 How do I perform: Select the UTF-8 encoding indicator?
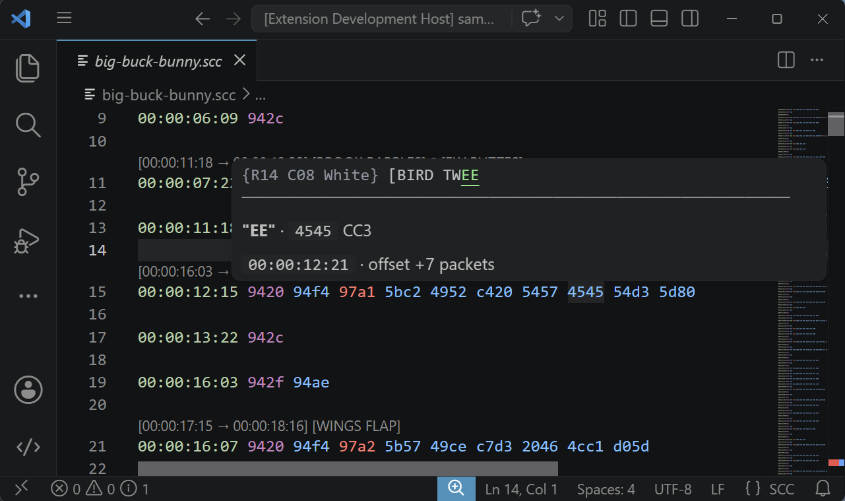click(x=673, y=489)
